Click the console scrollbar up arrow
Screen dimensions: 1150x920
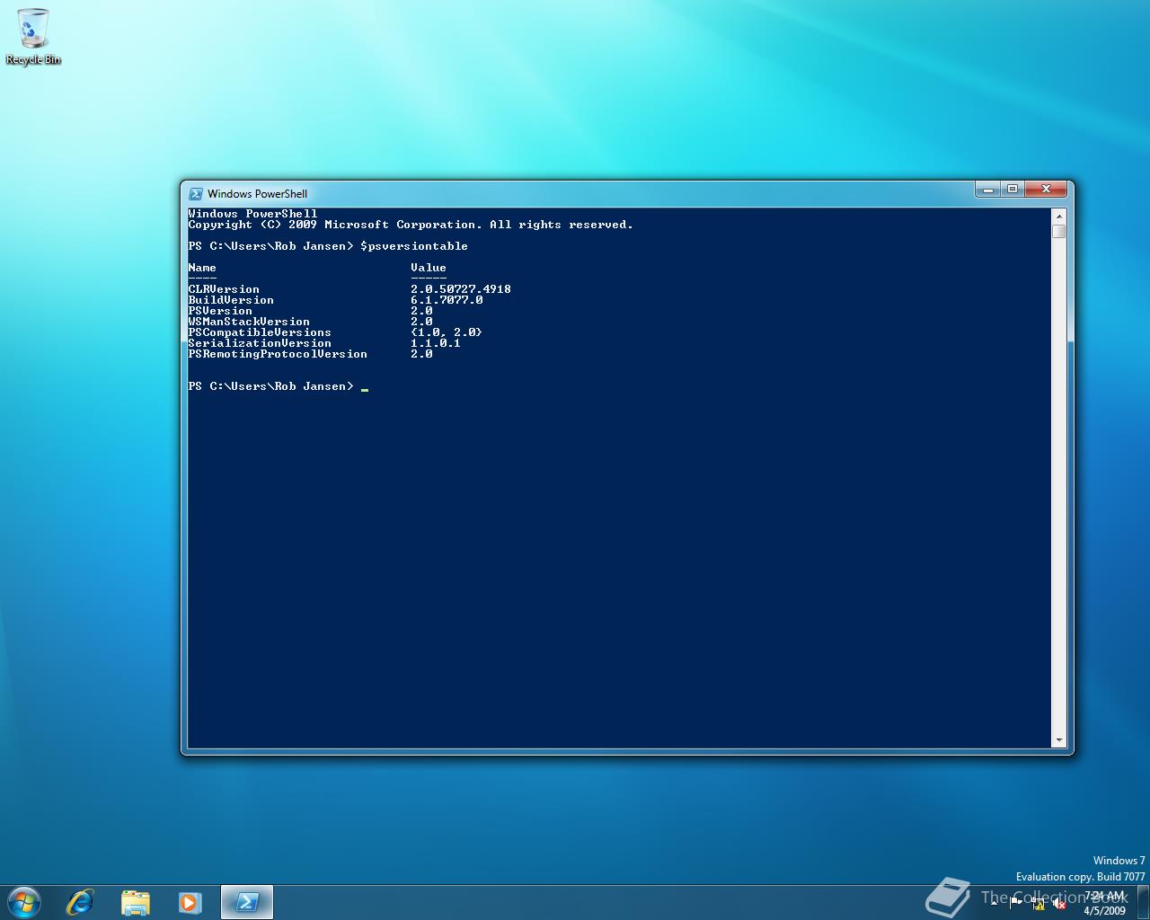[1058, 216]
